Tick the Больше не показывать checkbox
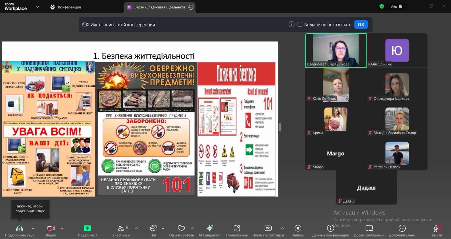This screenshot has height=239, width=451. 300,24
